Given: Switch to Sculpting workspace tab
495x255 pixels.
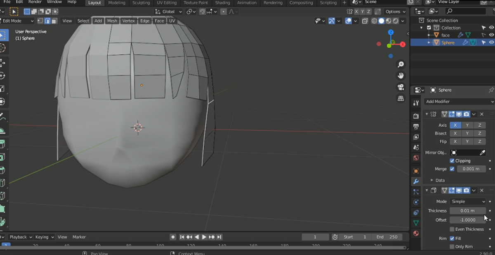Looking at the screenshot, I should (x=141, y=2).
